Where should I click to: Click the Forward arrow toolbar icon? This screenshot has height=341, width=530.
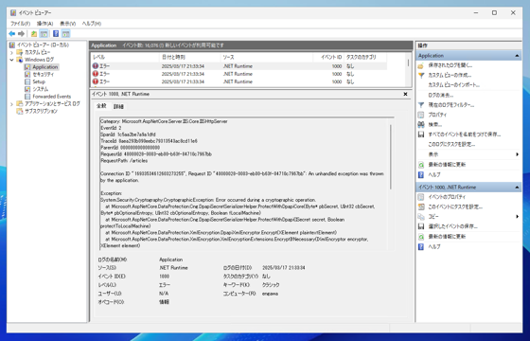coord(21,34)
